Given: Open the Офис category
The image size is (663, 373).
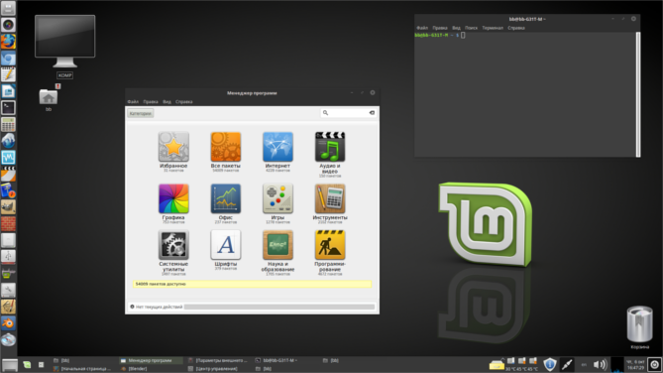Looking at the screenshot, I should click(225, 203).
